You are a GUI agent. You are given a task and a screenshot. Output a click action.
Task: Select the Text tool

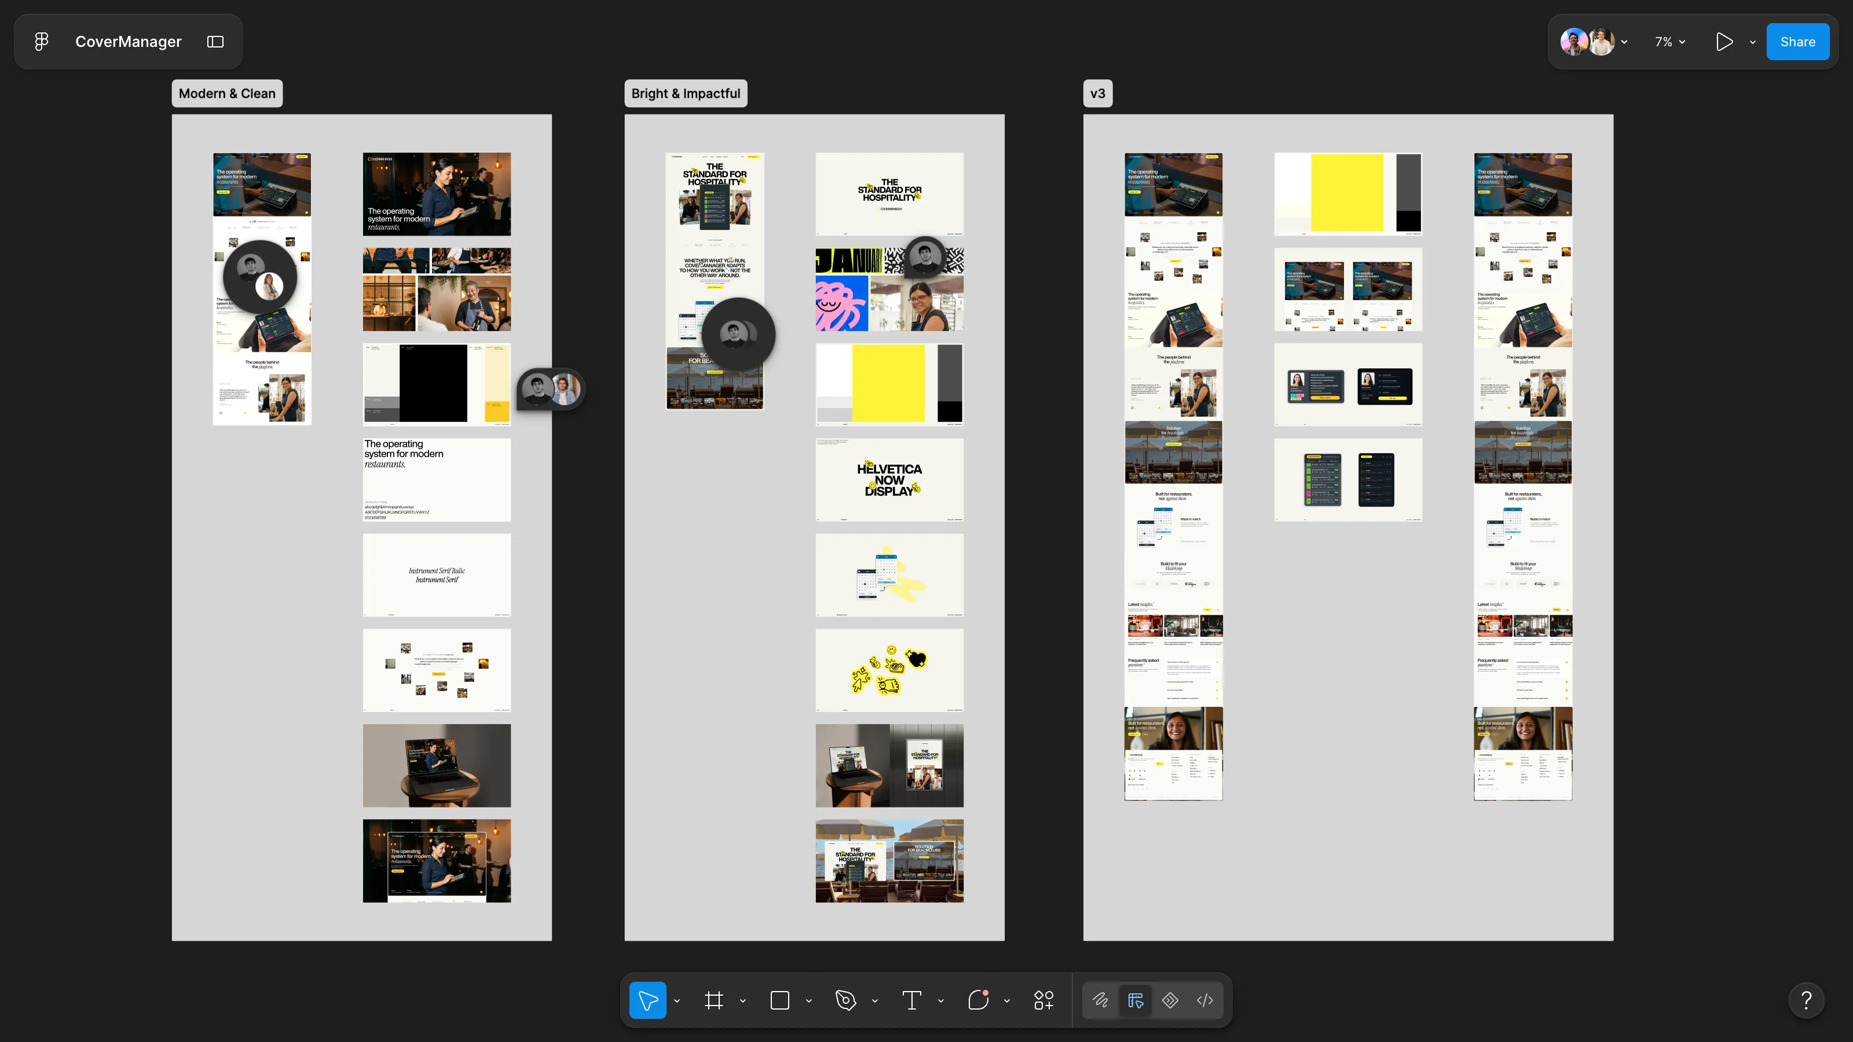(x=911, y=1000)
